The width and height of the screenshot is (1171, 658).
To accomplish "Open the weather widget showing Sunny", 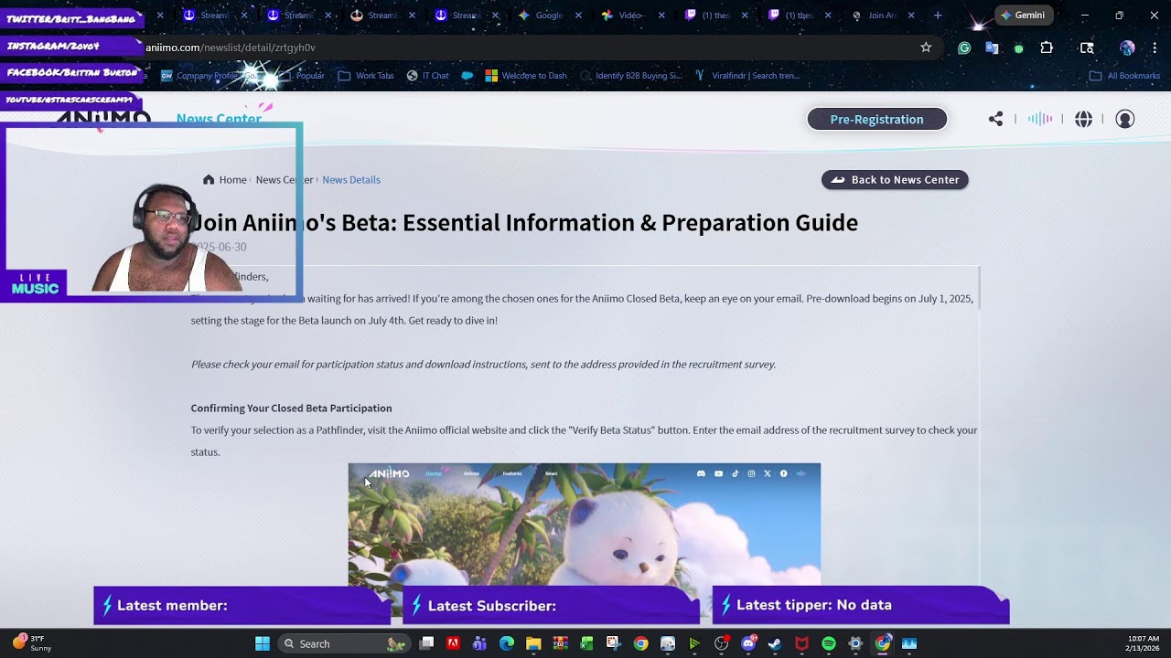I will click(32, 643).
